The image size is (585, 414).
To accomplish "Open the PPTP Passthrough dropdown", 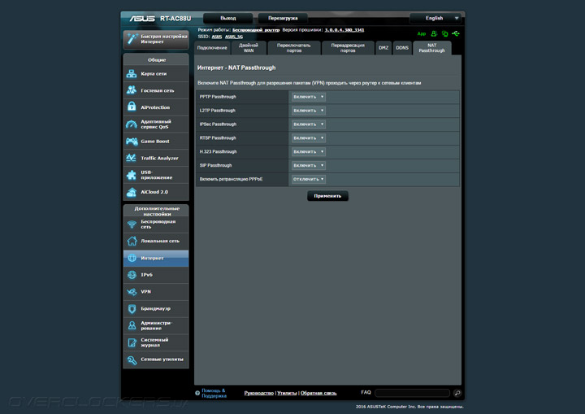I will tap(309, 97).
